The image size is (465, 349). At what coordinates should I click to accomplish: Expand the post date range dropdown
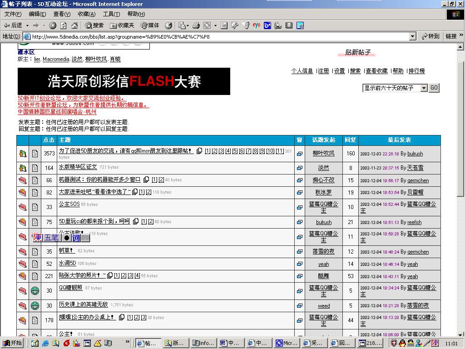tap(424, 88)
